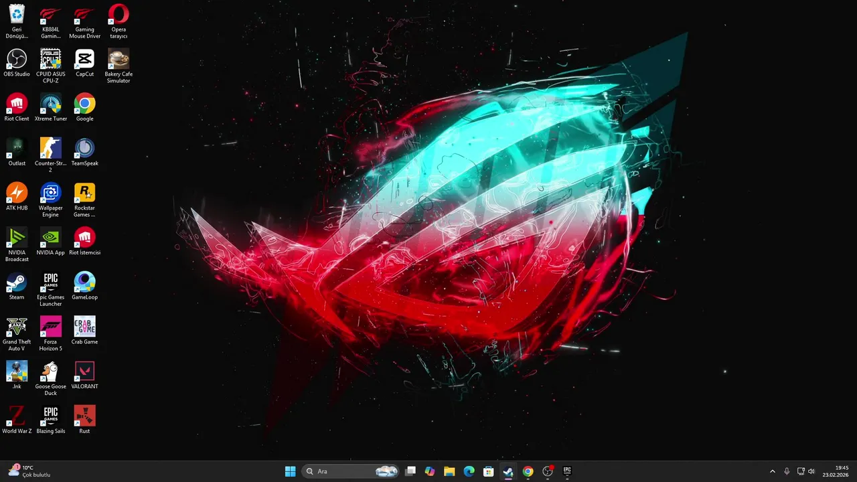
Task: Open Task View from the taskbar
Action: click(410, 471)
